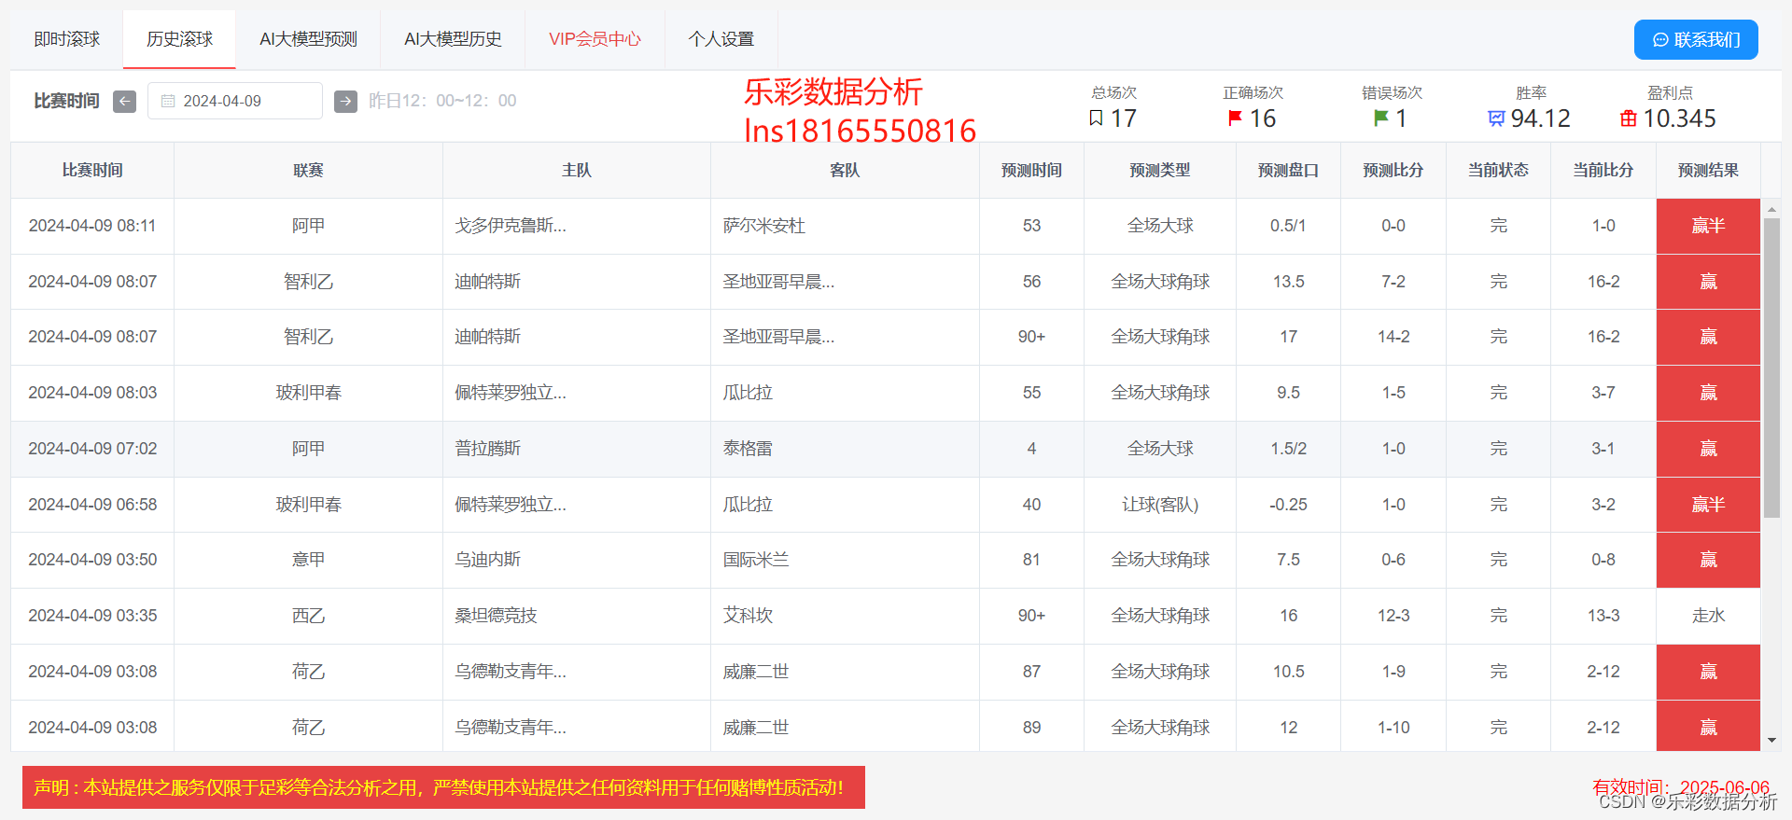Click 联系我们 button
1792x820 pixels.
(1696, 39)
